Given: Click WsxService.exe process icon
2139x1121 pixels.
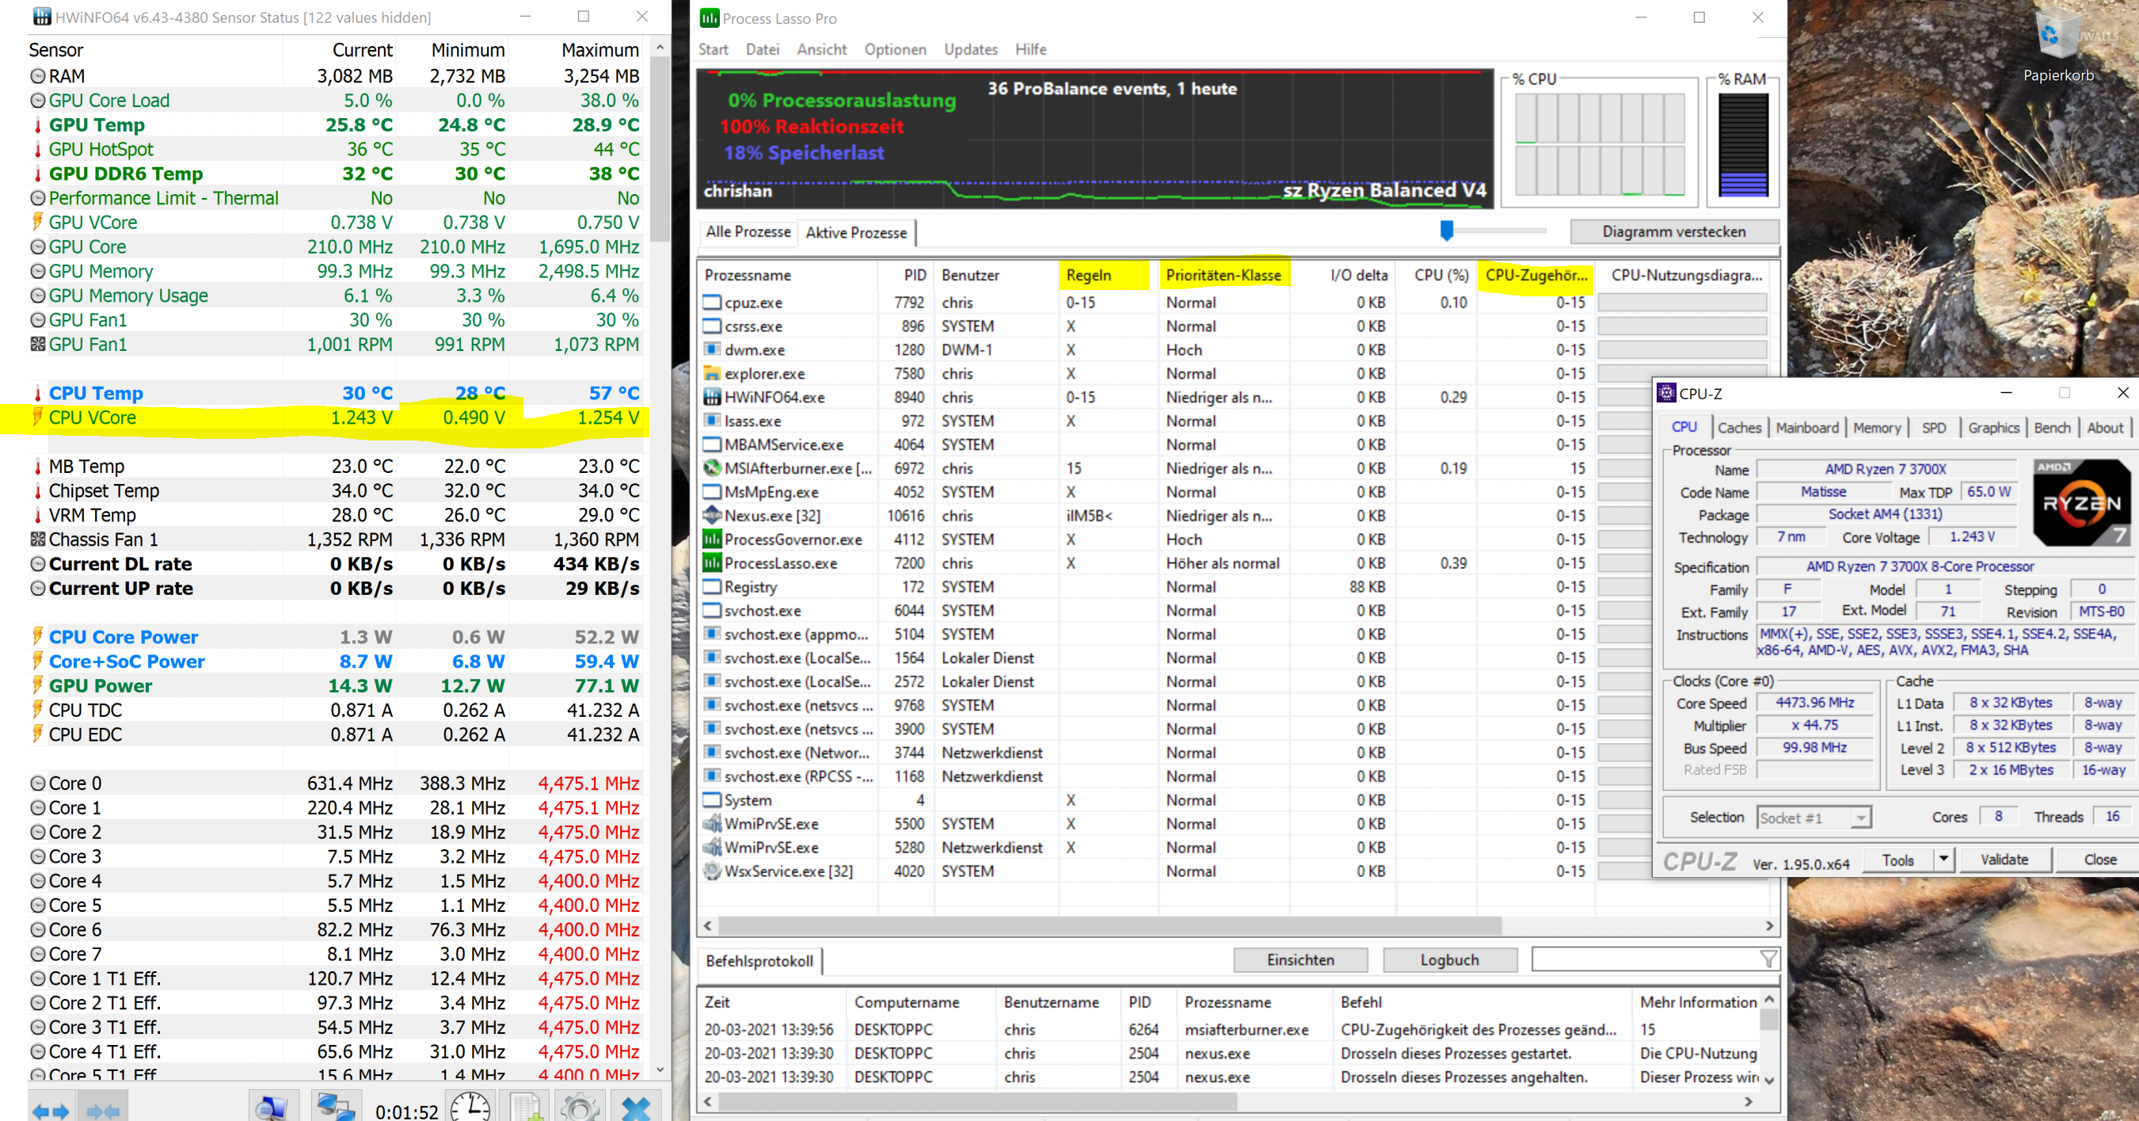Looking at the screenshot, I should [712, 871].
